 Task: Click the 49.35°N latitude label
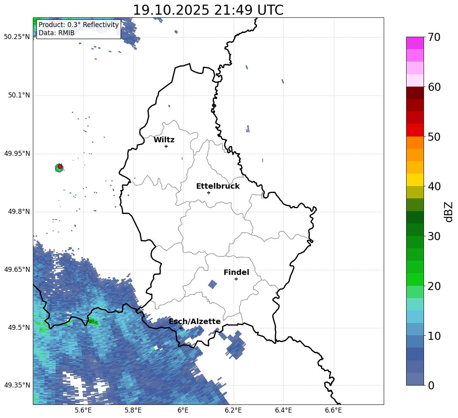pos(17,385)
